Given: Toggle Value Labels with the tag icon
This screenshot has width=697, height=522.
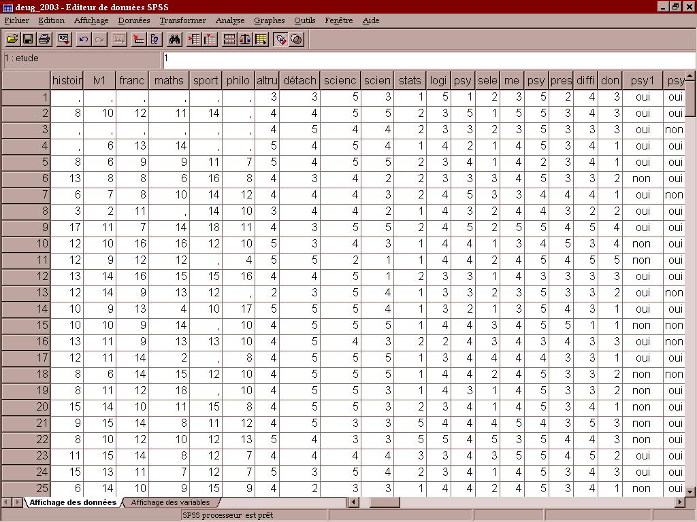Looking at the screenshot, I should (x=280, y=39).
